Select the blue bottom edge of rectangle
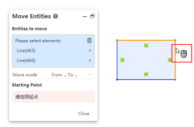 [146, 80]
